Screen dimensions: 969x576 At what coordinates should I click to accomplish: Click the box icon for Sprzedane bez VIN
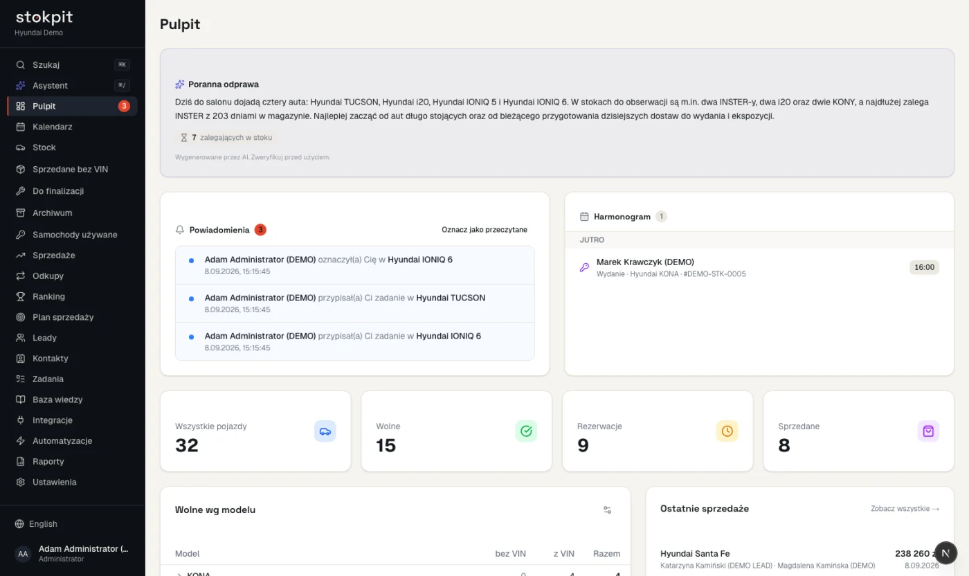[x=20, y=170]
